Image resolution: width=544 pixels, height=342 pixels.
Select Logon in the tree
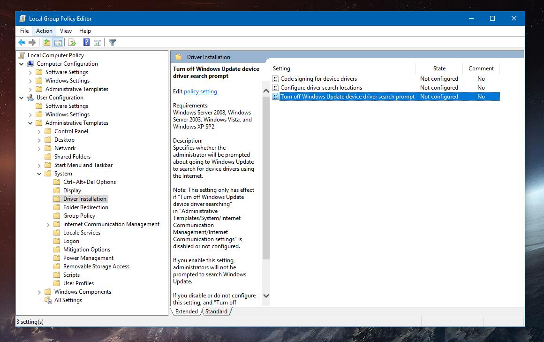pos(71,241)
